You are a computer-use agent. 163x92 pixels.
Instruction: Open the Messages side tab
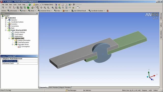pyautogui.click(x=161, y=16)
